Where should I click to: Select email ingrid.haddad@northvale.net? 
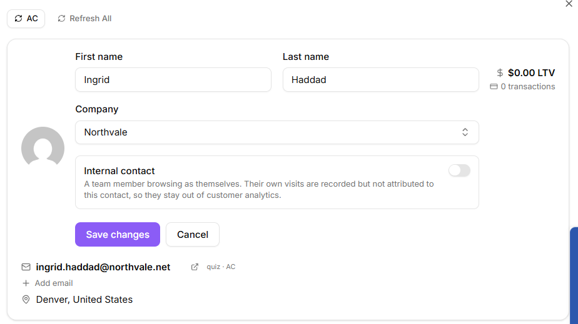(103, 267)
